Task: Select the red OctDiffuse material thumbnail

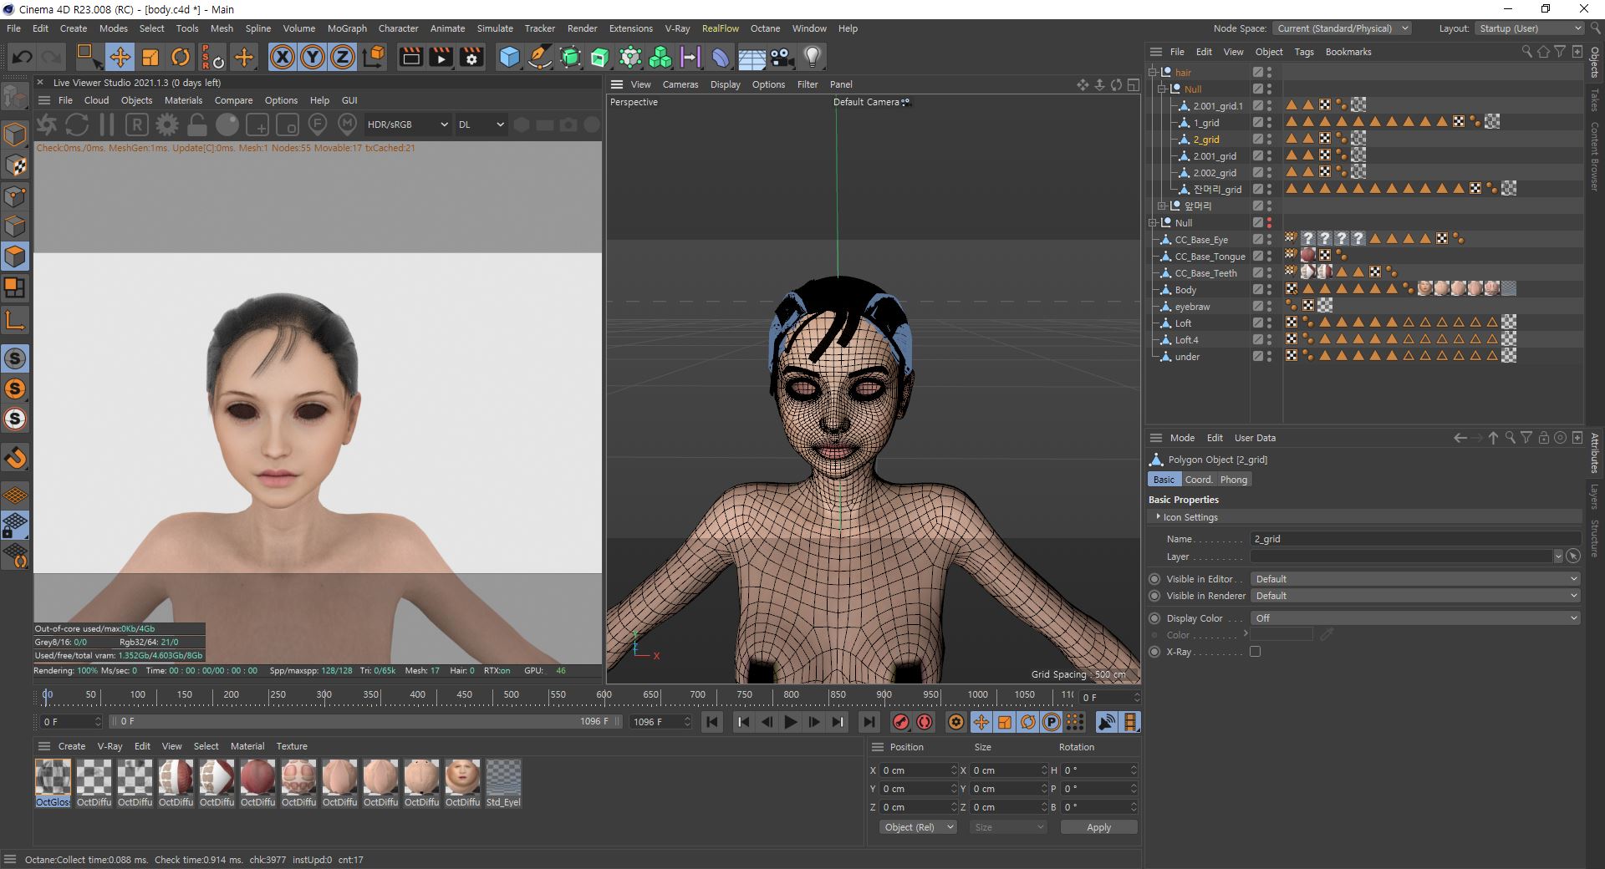Action: 257,778
